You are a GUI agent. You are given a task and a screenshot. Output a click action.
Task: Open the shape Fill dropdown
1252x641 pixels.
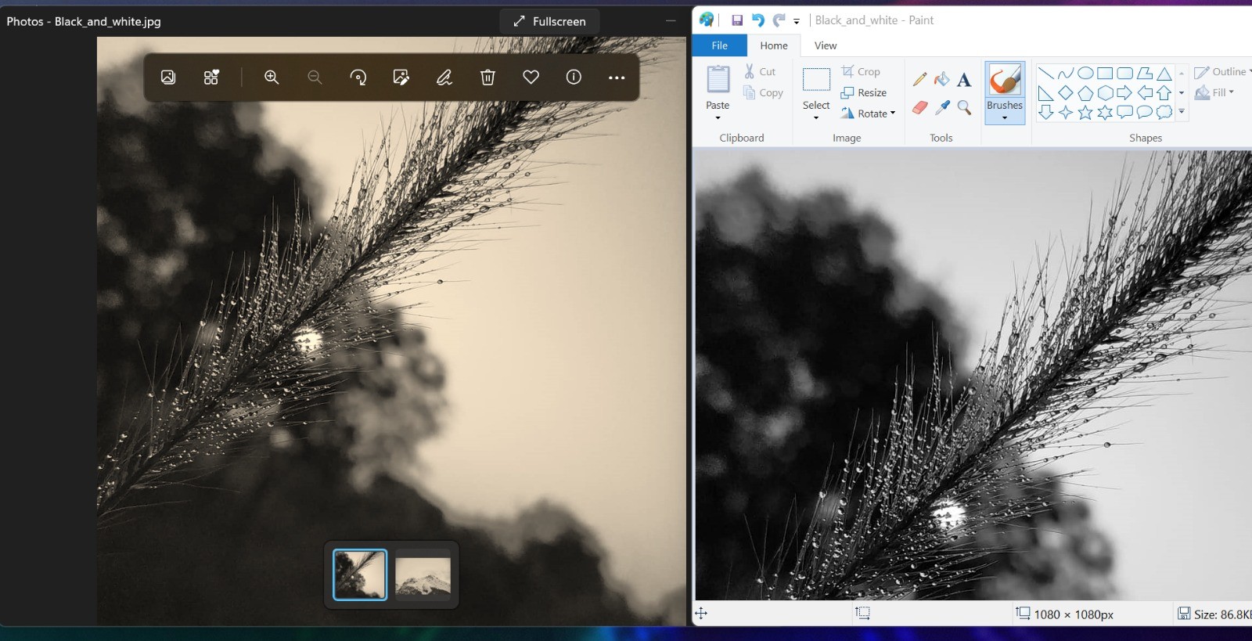click(x=1214, y=92)
